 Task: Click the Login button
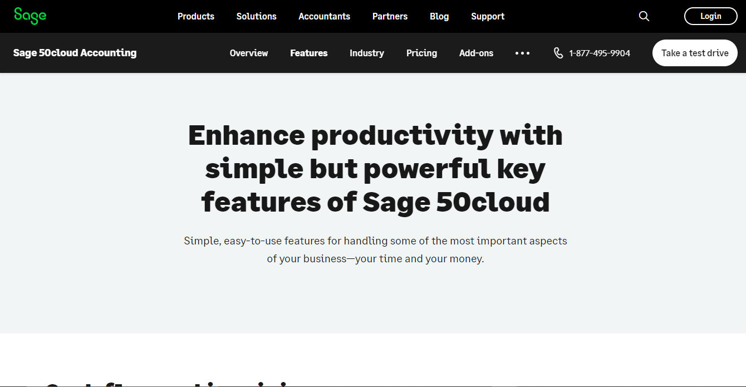pyautogui.click(x=711, y=16)
